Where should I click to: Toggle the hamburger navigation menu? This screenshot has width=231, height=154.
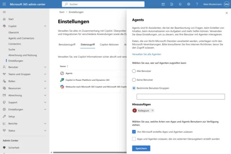(x=4, y=12)
